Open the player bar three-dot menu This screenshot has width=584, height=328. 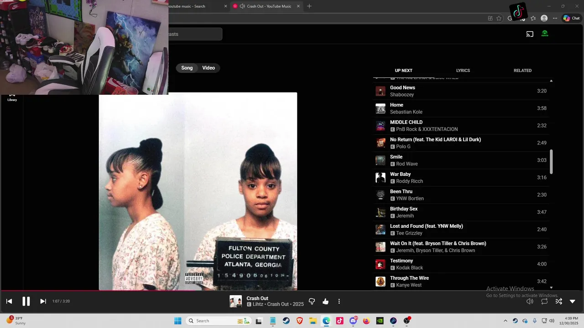(x=339, y=301)
